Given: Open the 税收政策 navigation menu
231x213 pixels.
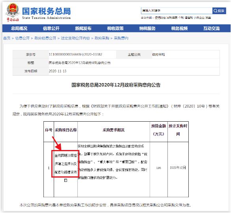Looking at the screenshot, I should point(115,28).
